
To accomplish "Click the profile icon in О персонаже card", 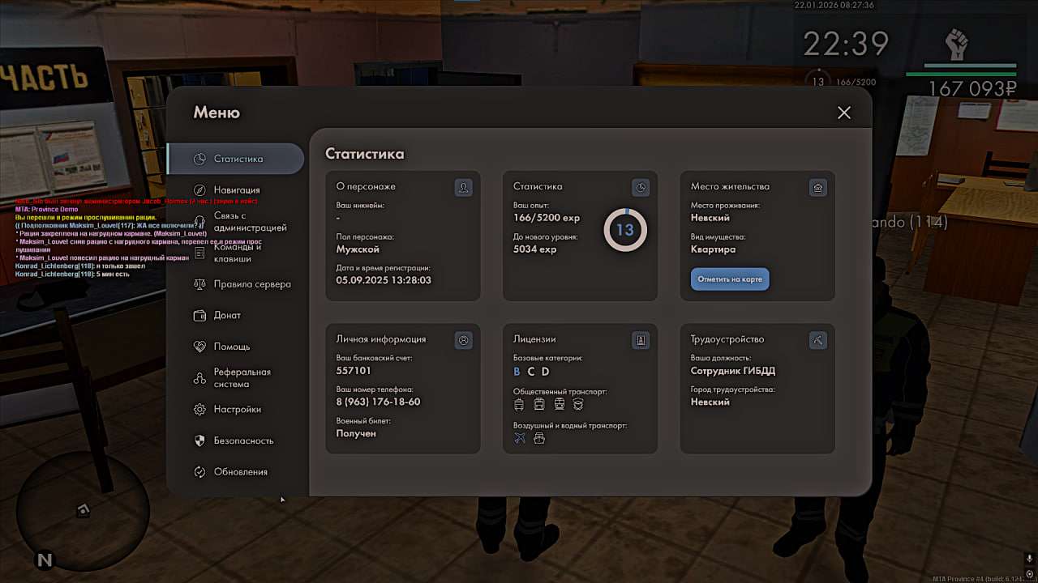I will 464,188.
